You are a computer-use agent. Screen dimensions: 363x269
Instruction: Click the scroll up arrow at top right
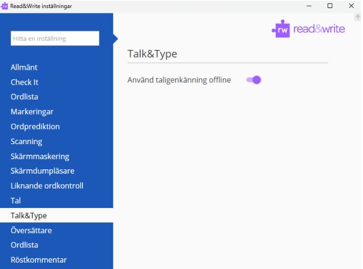pyautogui.click(x=358, y=17)
